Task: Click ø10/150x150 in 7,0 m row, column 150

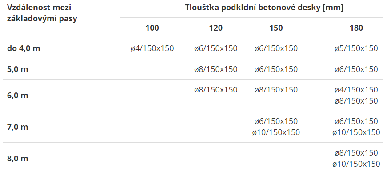Action: point(276,132)
